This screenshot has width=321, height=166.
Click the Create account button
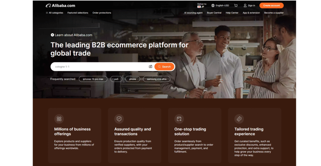click(271, 5)
